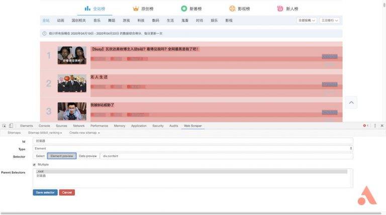Select the 音乐 category filter
The height and width of the screenshot is (215, 386).
97,21
